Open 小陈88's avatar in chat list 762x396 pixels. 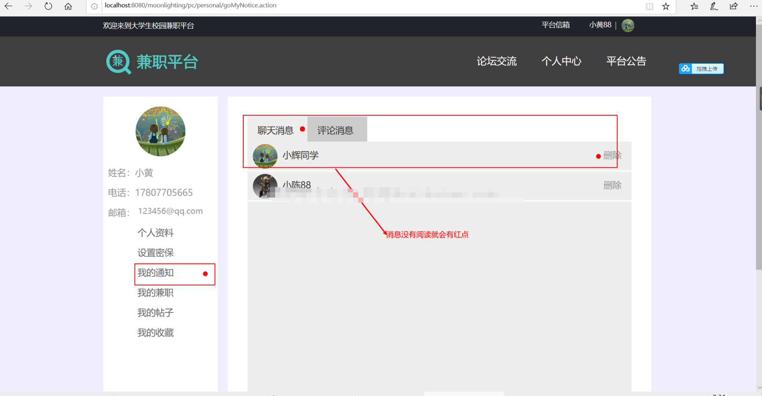265,186
